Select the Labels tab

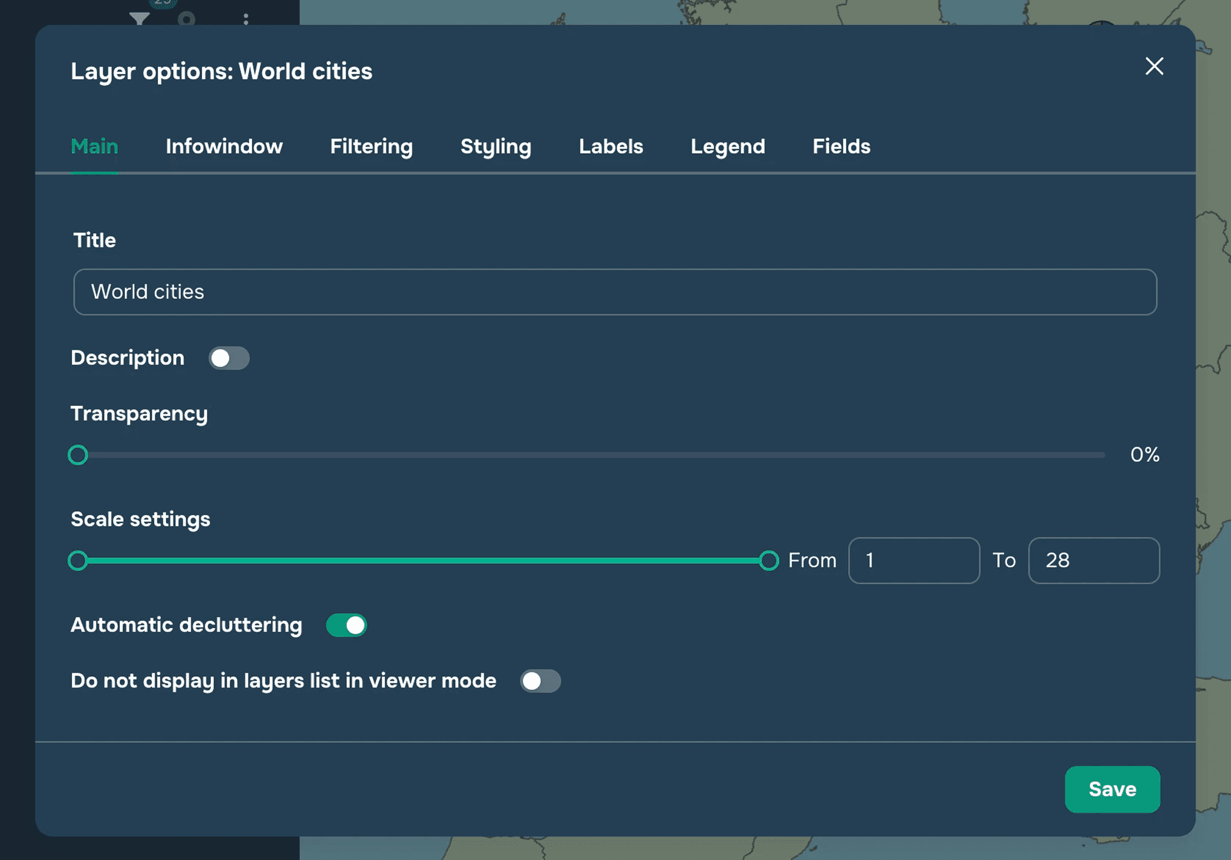[611, 147]
